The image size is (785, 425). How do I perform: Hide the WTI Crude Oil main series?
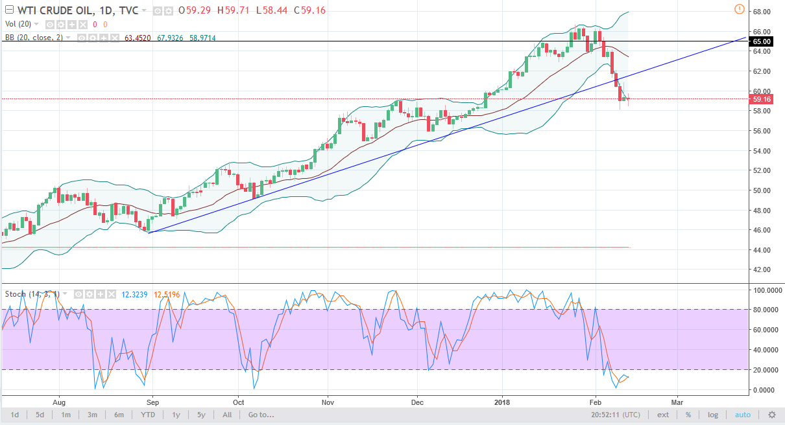click(x=158, y=11)
